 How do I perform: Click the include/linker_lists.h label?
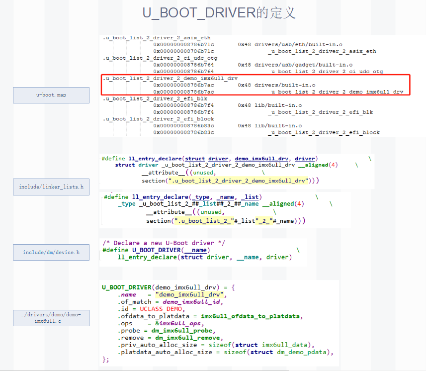coord(51,187)
